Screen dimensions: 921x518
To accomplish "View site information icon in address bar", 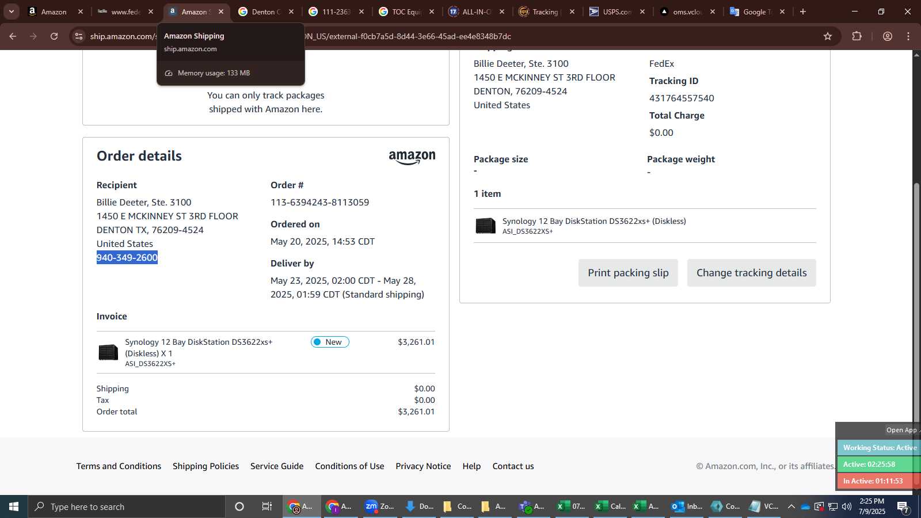I will (79, 36).
